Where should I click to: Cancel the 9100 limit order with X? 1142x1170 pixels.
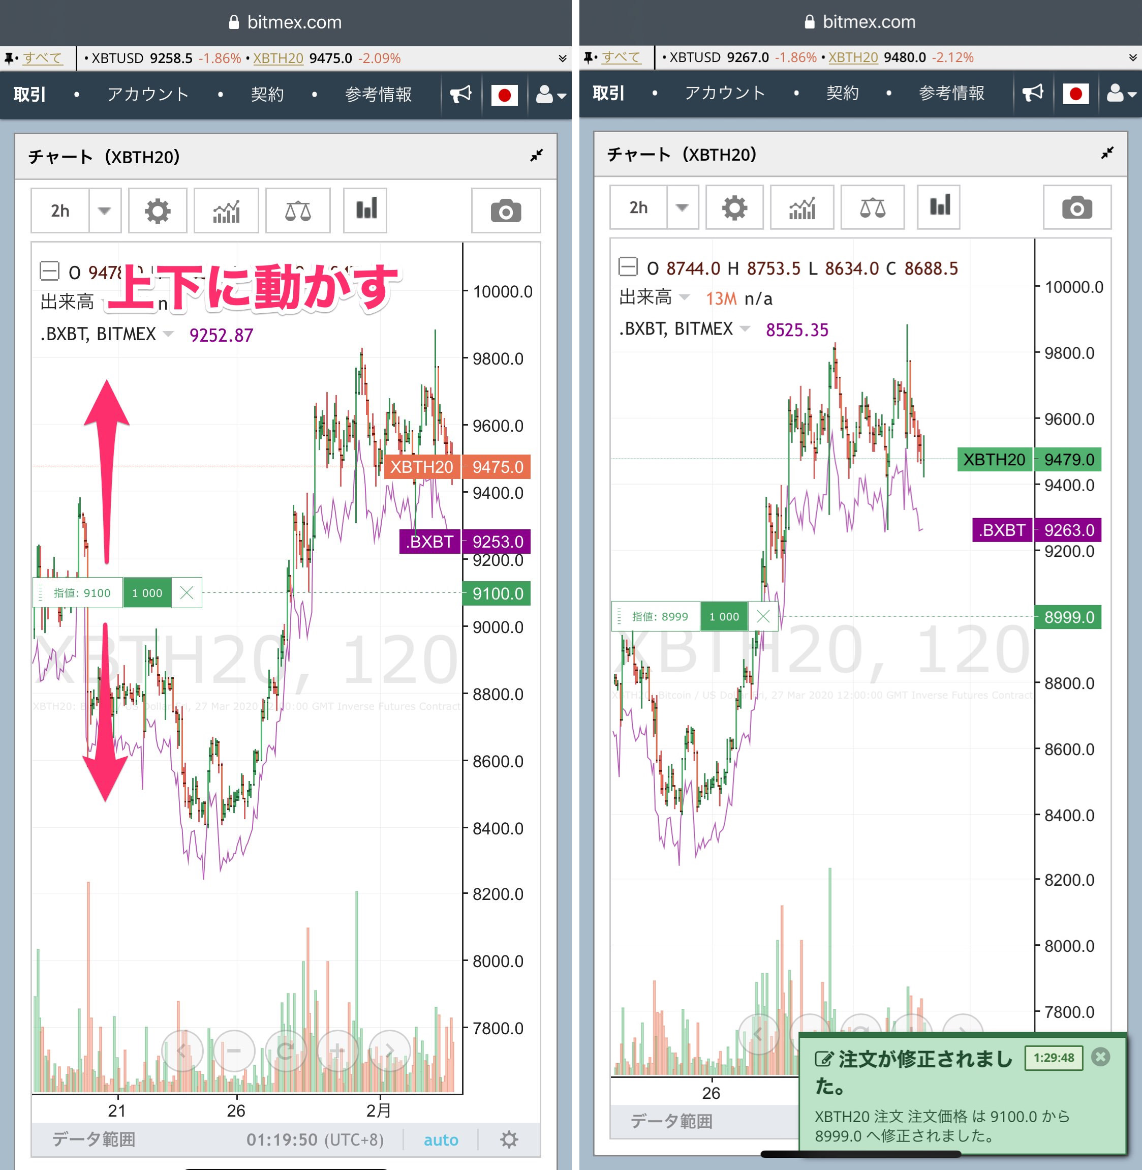187,593
